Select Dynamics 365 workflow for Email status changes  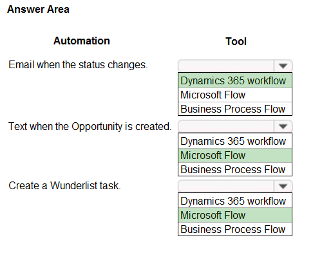tap(235, 80)
